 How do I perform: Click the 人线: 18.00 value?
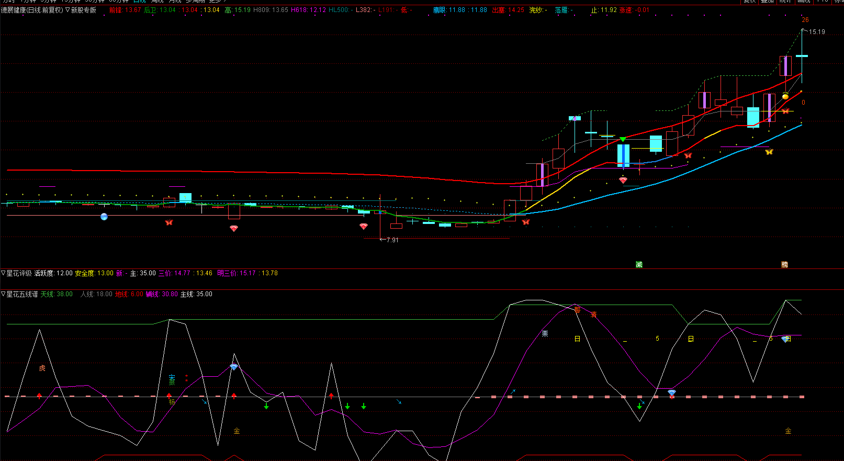pyautogui.click(x=96, y=294)
